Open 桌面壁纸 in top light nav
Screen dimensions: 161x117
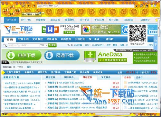point(70,20)
